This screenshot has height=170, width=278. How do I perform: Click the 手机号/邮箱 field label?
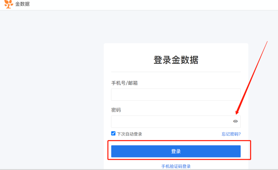point(124,83)
